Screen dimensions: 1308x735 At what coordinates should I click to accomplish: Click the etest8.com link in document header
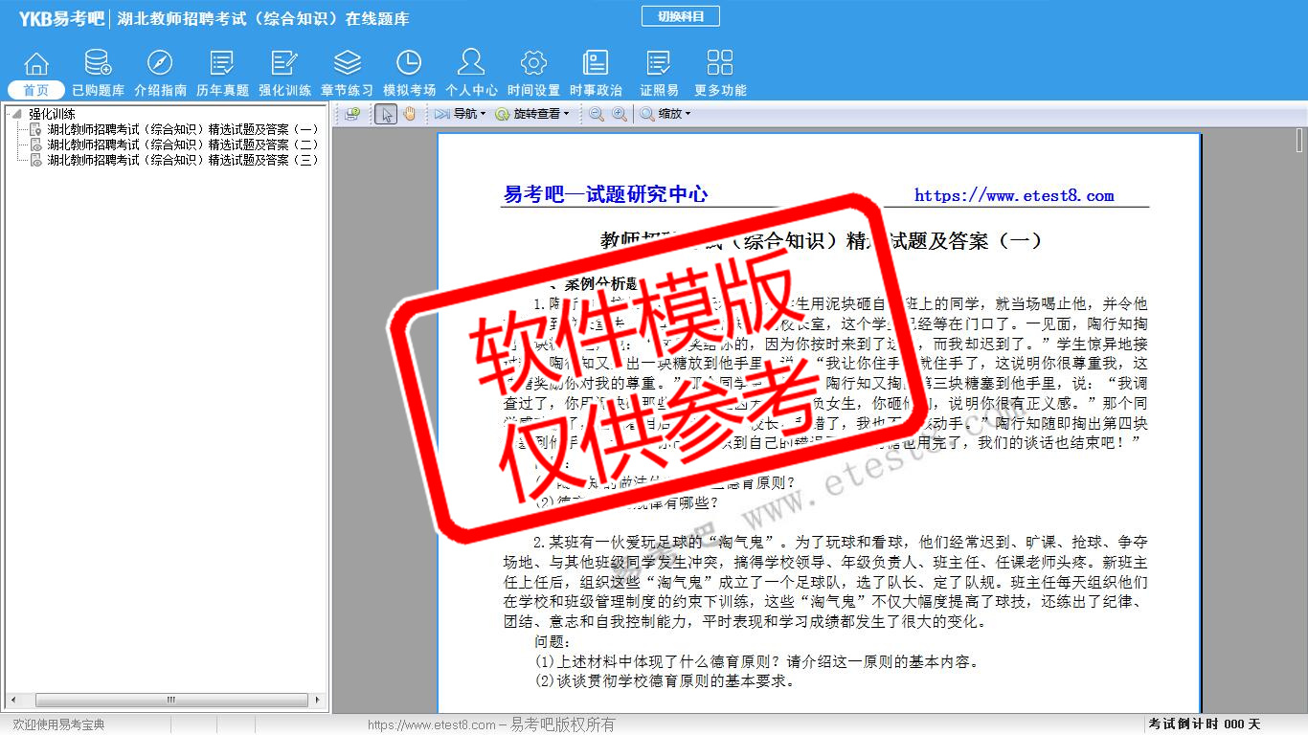pyautogui.click(x=1014, y=195)
